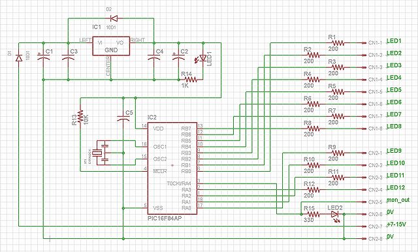Screen dimensions: 418x252
Task: Click the VSS pin label
Action: pos(158,208)
